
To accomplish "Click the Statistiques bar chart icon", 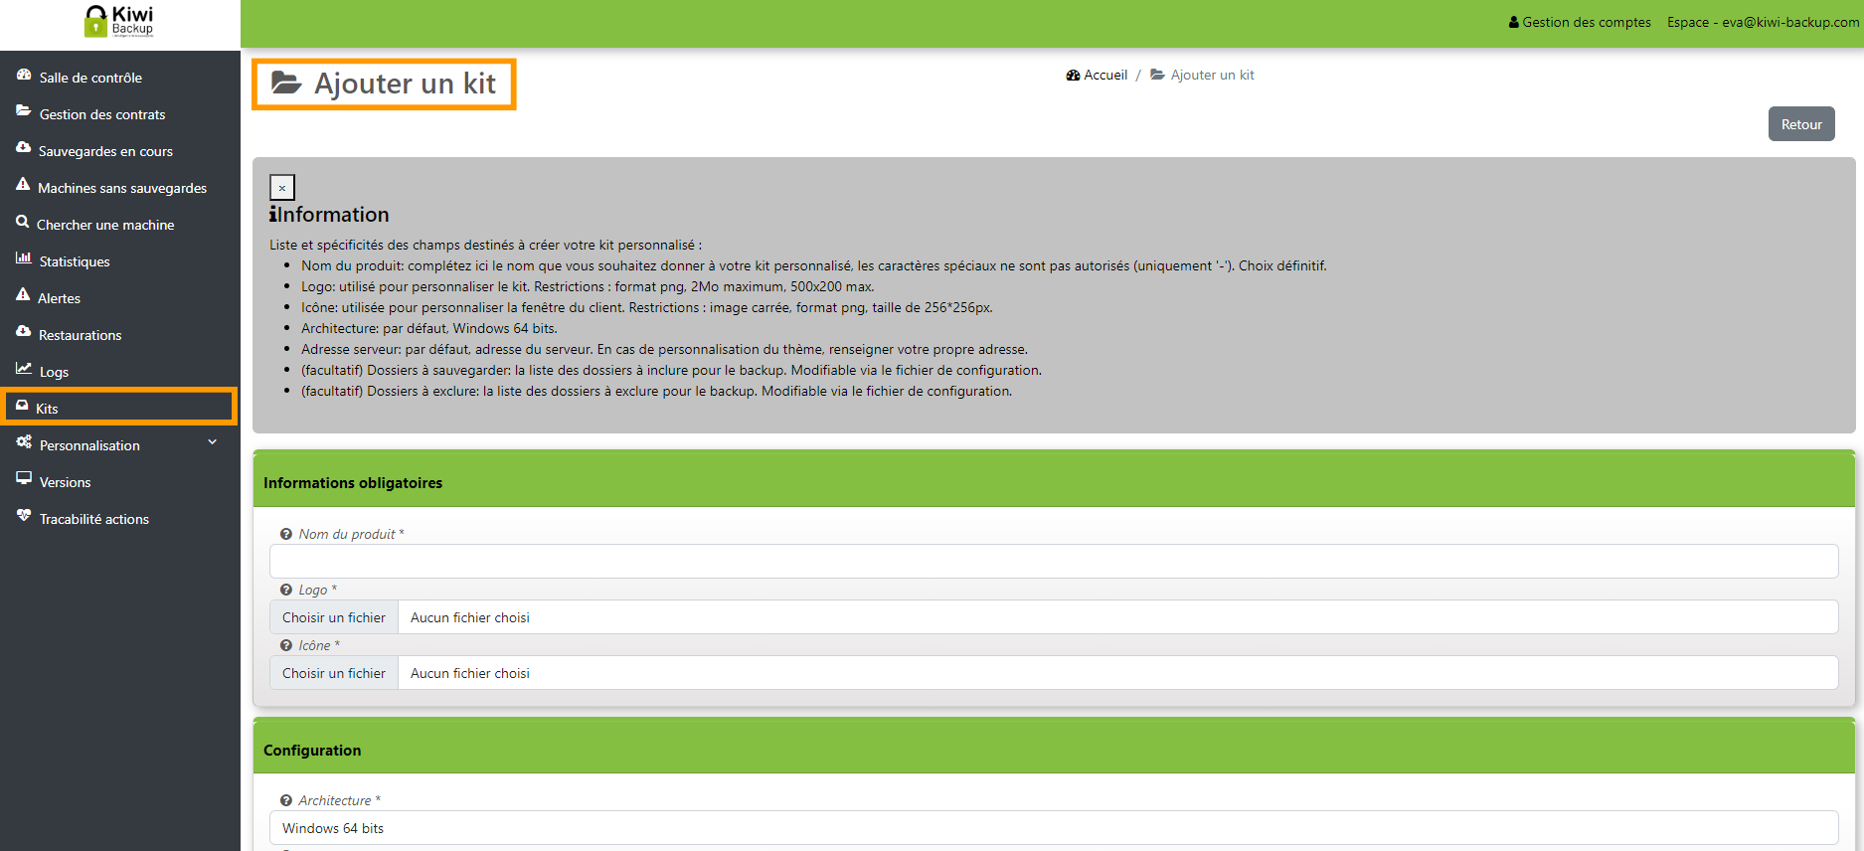I will [x=24, y=258].
